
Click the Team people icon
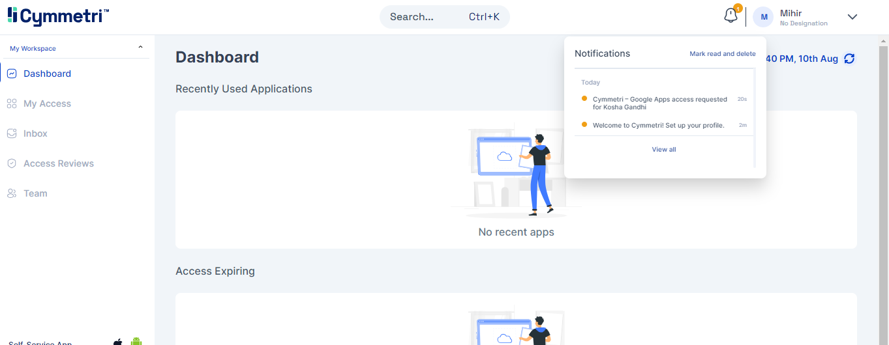[x=12, y=193]
